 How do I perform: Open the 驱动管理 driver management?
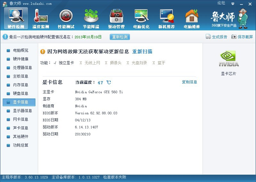tap(116, 19)
